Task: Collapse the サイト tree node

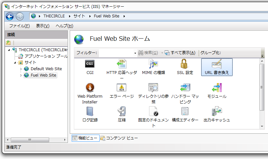Action: [15, 63]
